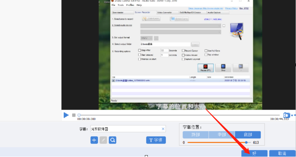Click the orange subtitle position slider handle
Viewport: 296px width, 157px height.
click(246, 143)
